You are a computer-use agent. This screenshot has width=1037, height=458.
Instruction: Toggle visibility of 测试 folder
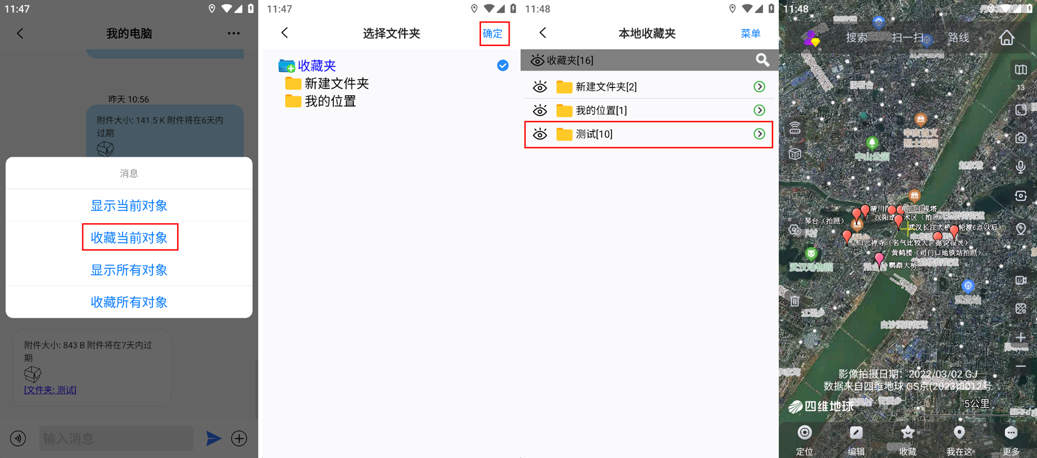[540, 135]
